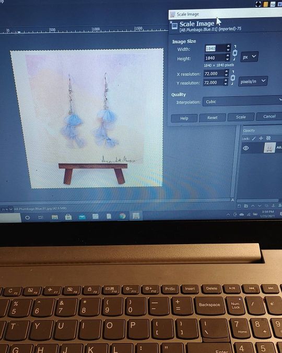Click the Y resolution input field
Screen dimensions: 282x353
point(213,83)
